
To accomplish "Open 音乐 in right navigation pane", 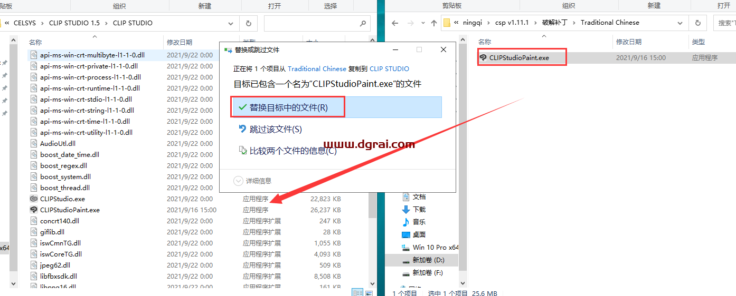I will click(419, 222).
